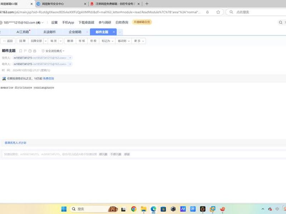Open the 香港优秀人才计划 link
286x214 pixels.
click(15, 143)
